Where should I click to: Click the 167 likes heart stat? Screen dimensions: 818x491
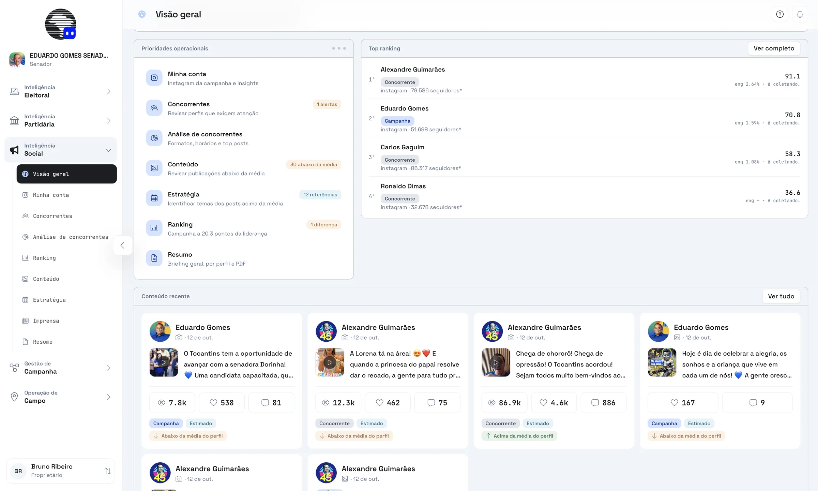[683, 403]
